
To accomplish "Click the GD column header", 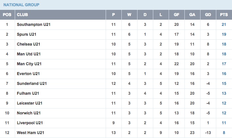I will tap(208, 15).
